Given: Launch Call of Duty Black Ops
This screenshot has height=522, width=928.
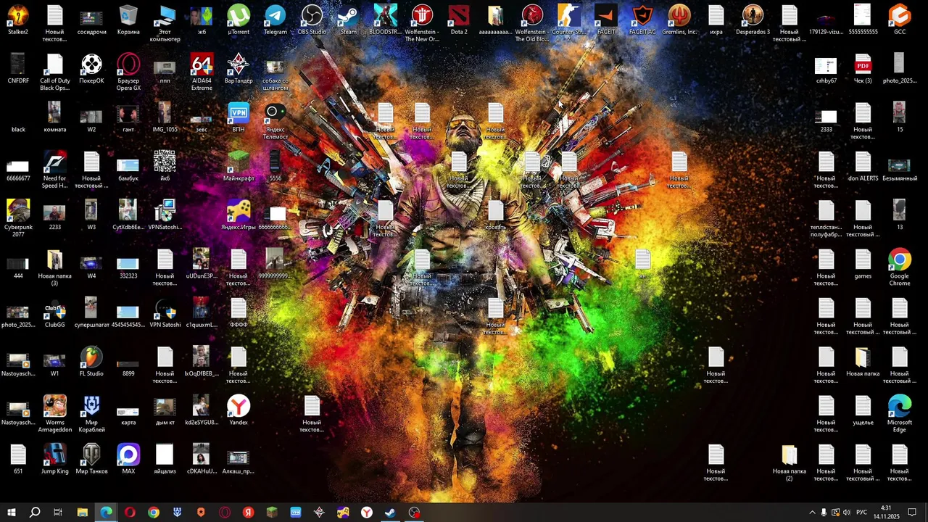Looking at the screenshot, I should pos(55,72).
